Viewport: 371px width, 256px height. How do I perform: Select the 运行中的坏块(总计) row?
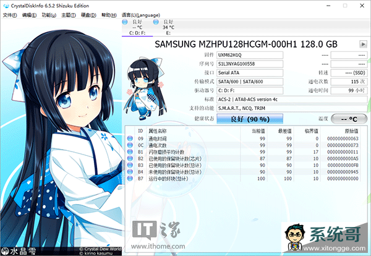click(x=243, y=178)
